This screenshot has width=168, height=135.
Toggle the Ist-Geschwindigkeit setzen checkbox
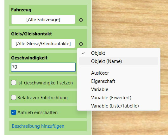14,83
